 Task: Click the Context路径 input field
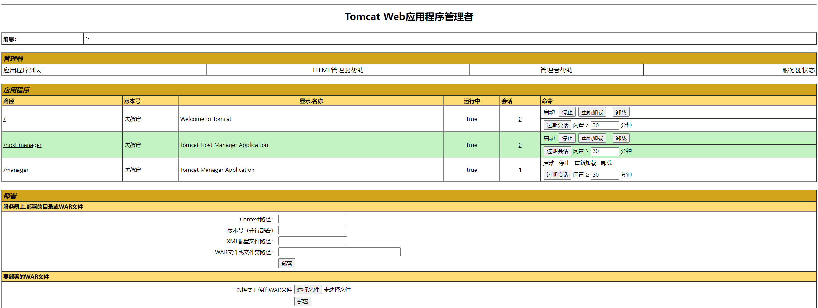click(312, 219)
